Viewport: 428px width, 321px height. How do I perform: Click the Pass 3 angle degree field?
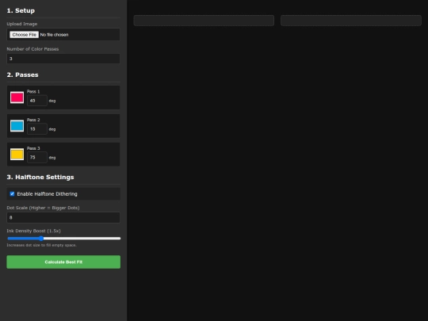pyautogui.click(x=37, y=157)
